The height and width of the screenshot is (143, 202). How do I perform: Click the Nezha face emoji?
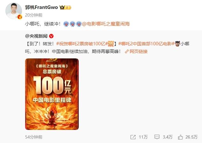coord(177,44)
